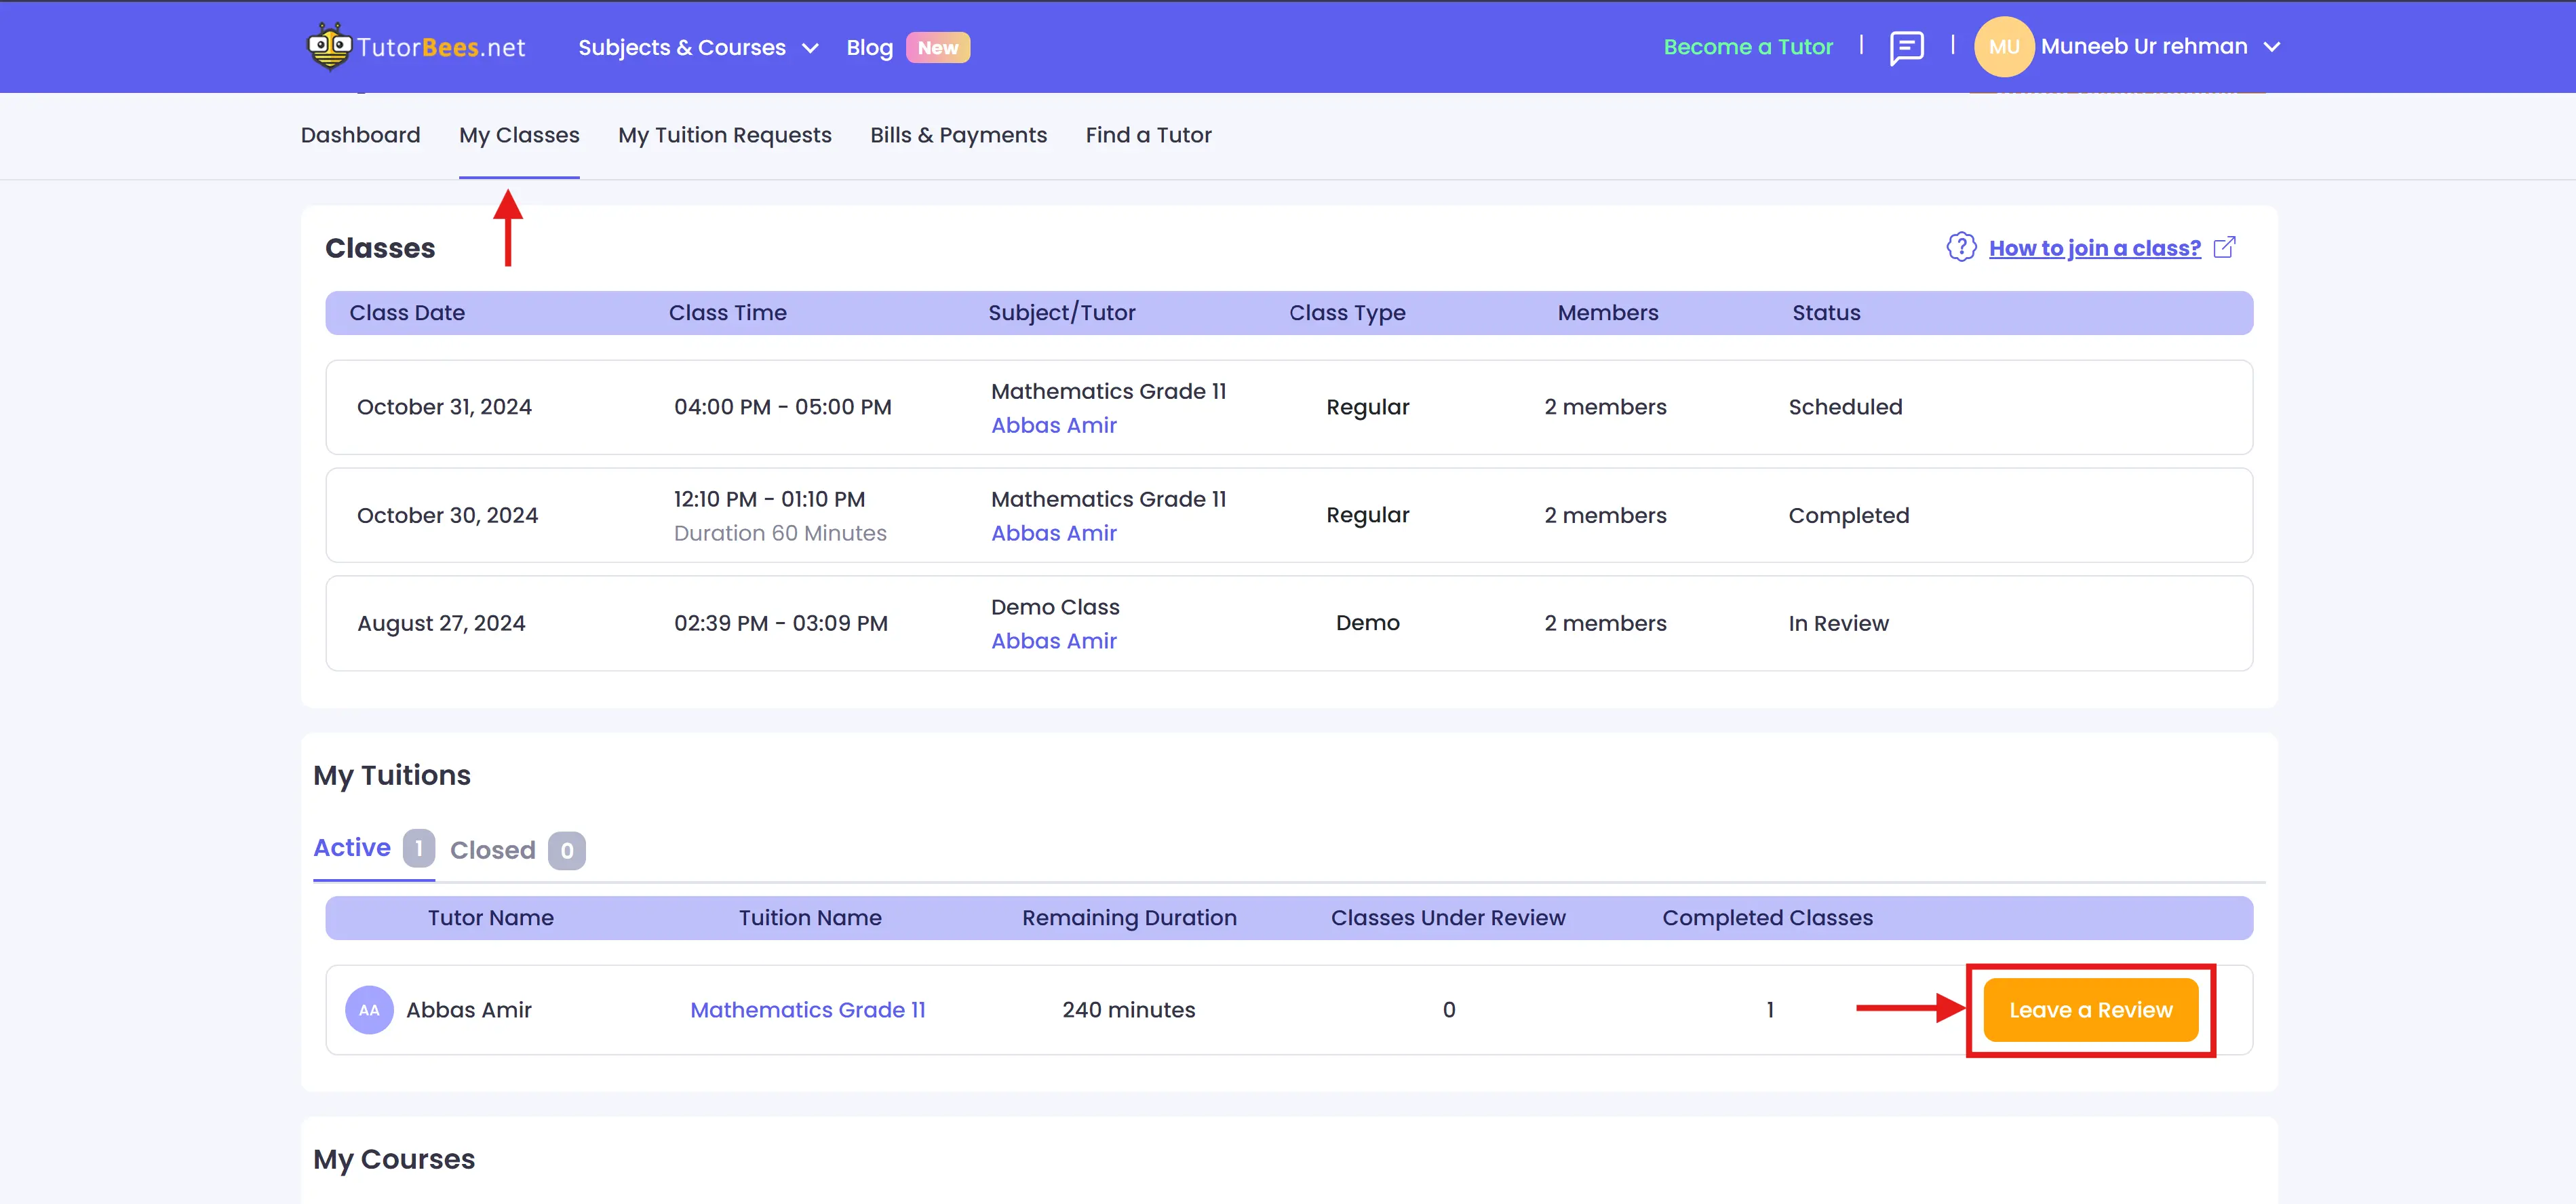Click the MU profile avatar
The image size is (2576, 1204).
[2003, 47]
